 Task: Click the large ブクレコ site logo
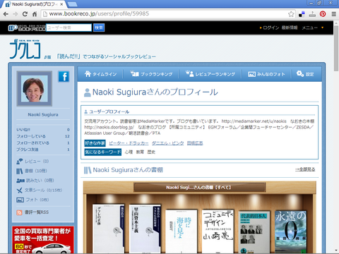(x=25, y=49)
